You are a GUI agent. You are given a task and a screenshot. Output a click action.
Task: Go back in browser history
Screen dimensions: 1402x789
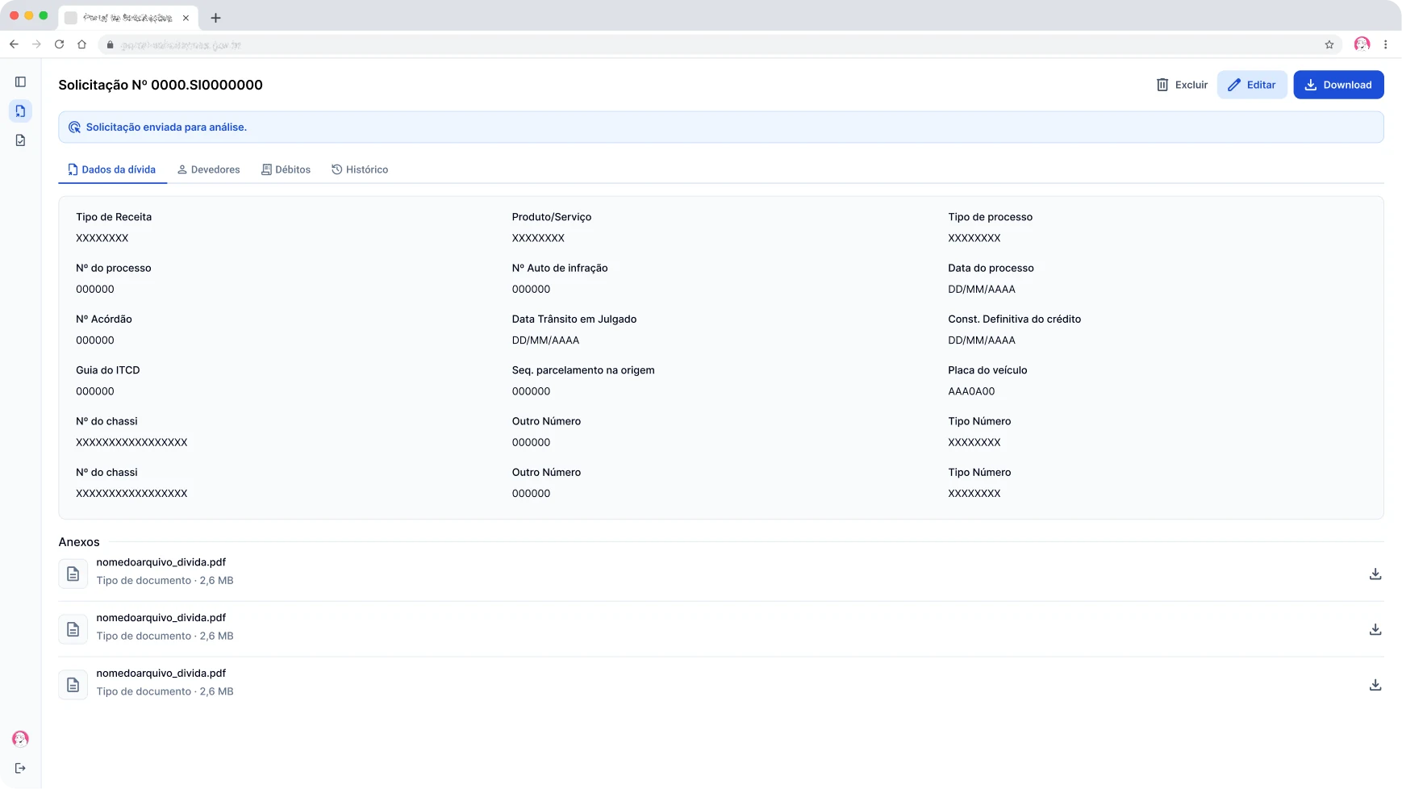(x=14, y=44)
